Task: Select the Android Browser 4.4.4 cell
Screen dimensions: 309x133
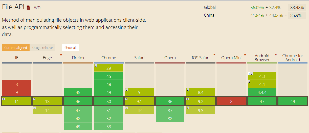Action: [262, 92]
